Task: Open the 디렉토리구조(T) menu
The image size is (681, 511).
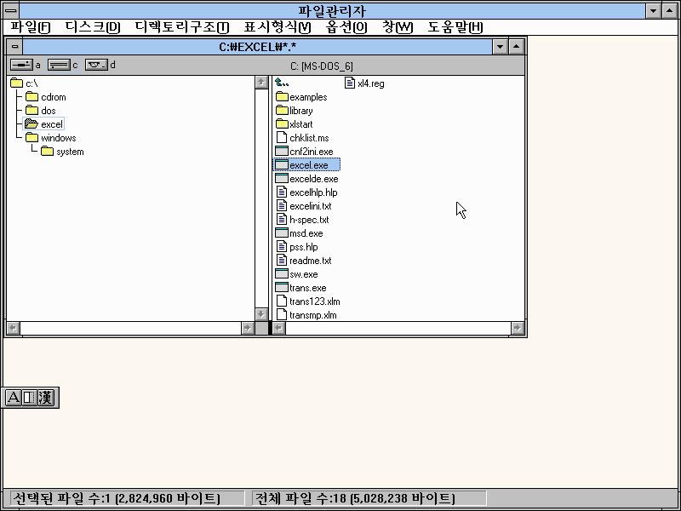Action: [x=182, y=27]
